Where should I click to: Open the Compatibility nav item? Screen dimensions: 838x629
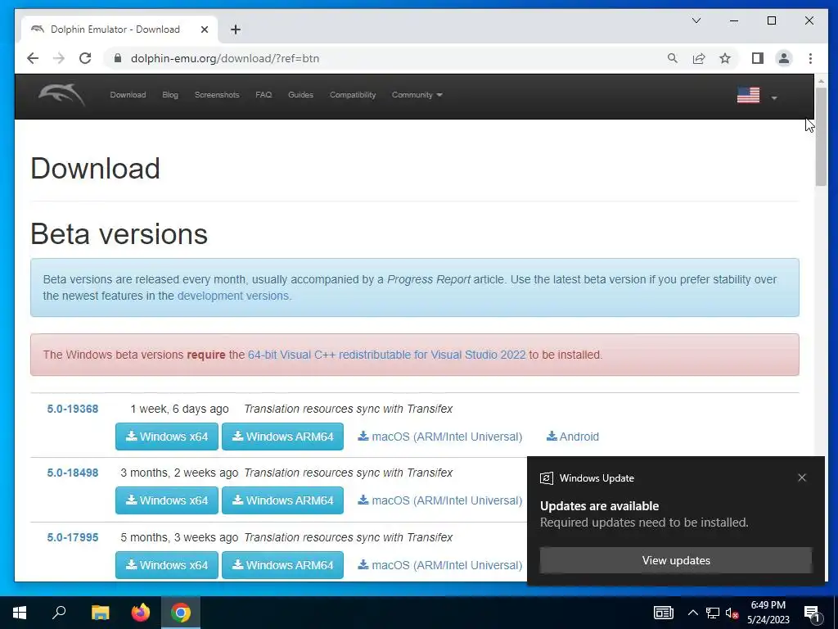click(x=353, y=95)
